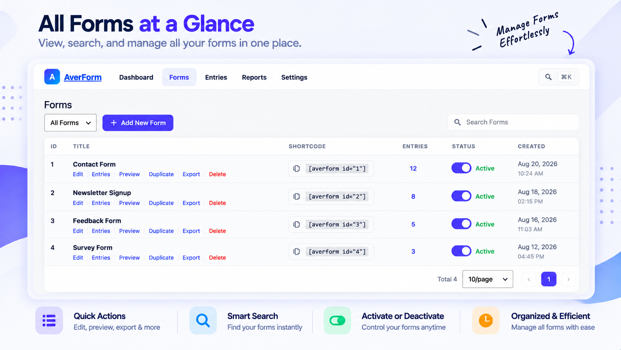Click the entries count 5 for Feedback Form
621x350 pixels.
click(413, 224)
